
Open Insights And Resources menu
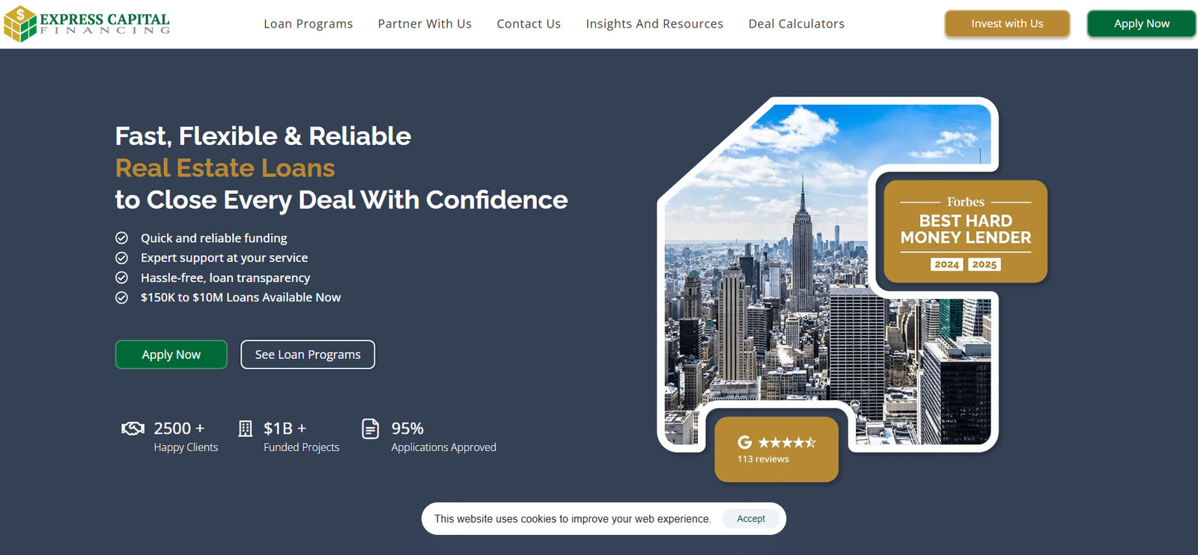[x=654, y=24]
